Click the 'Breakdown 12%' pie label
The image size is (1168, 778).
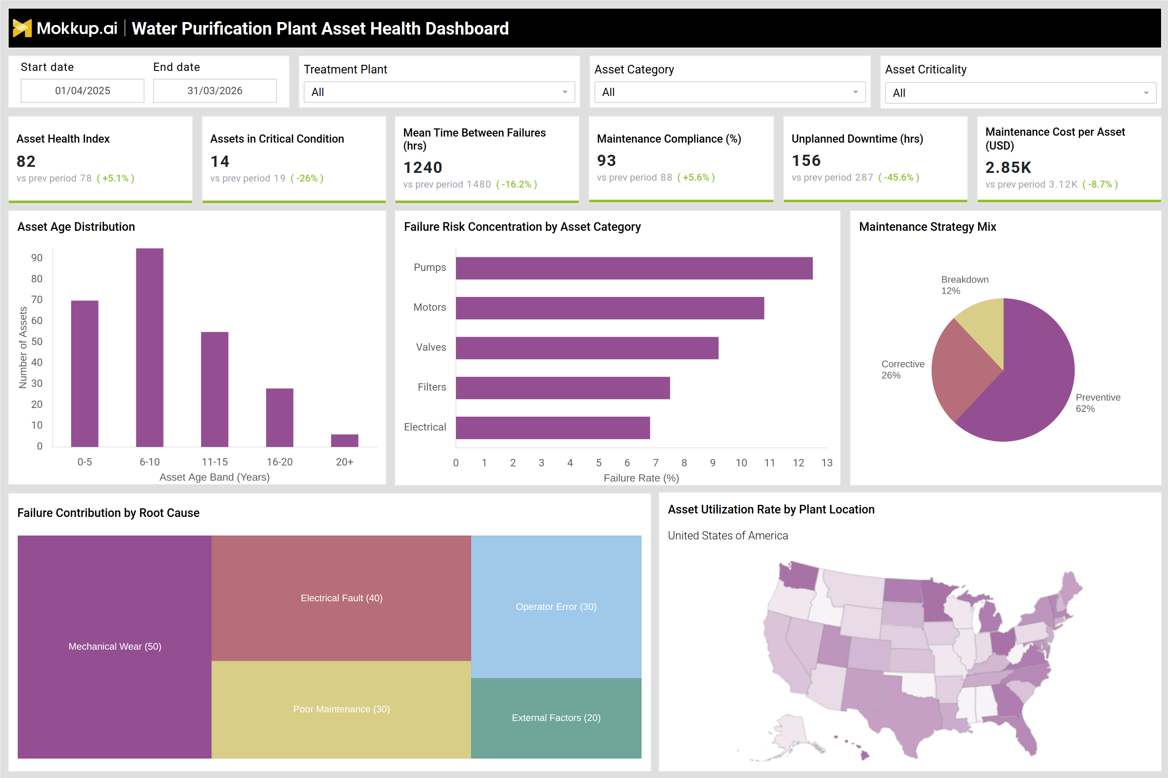click(x=964, y=285)
